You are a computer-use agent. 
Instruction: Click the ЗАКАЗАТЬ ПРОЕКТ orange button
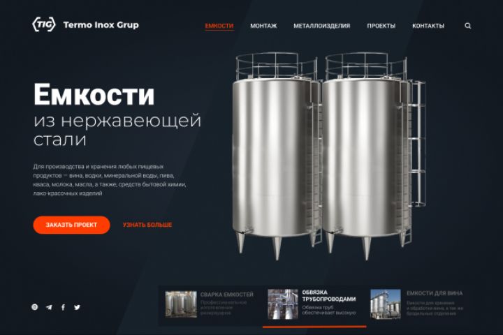[71, 225]
